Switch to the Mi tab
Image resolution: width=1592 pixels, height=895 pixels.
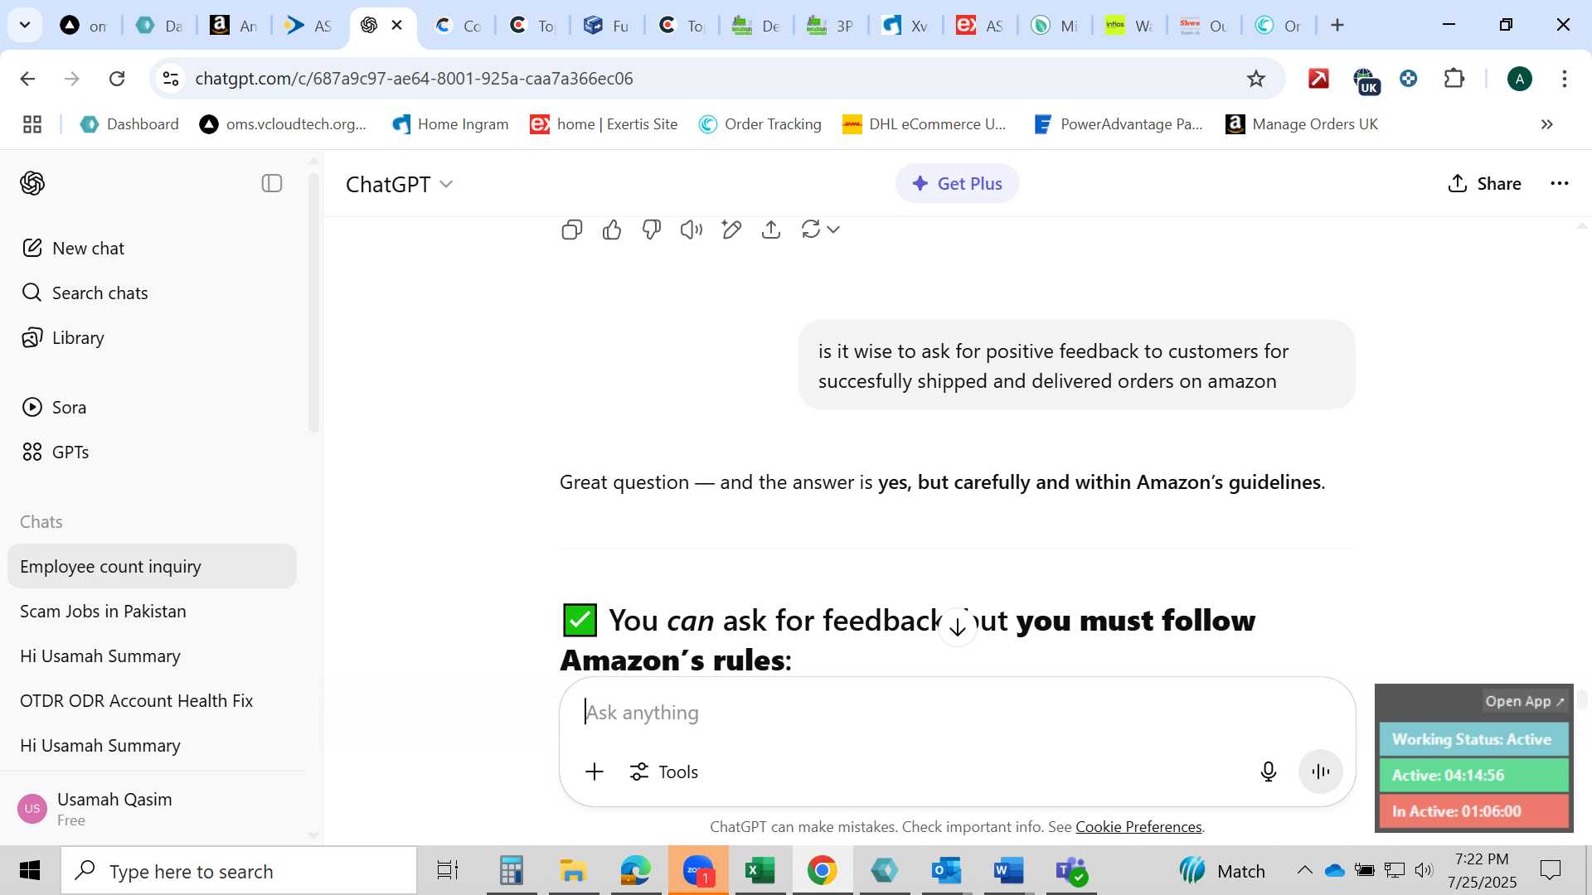(1055, 25)
